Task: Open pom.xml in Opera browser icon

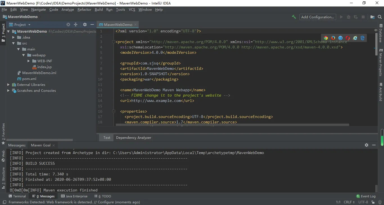Action: click(x=348, y=38)
